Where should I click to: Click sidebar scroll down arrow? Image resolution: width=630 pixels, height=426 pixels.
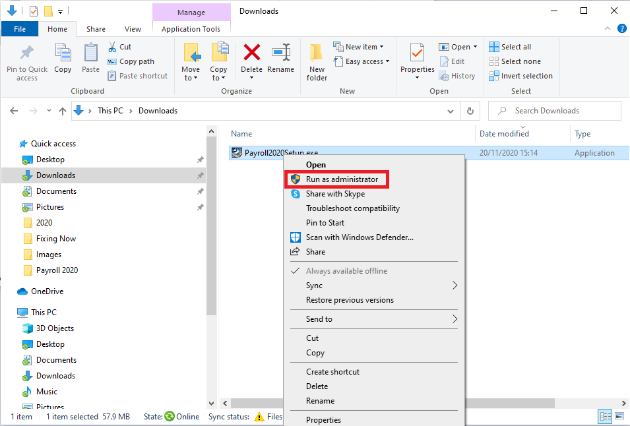click(211, 403)
